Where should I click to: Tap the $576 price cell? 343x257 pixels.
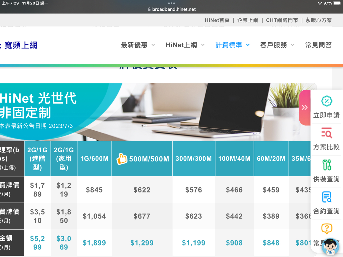point(194,190)
